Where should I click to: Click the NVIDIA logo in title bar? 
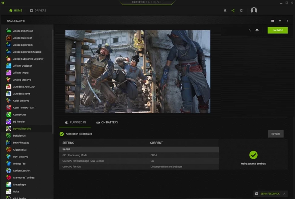click(x=3, y=2)
